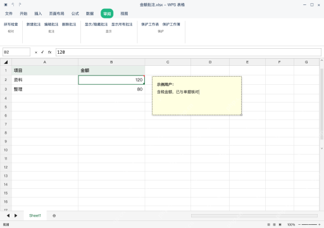Select row 10 header
This screenshot has height=228, width=324.
[6, 150]
